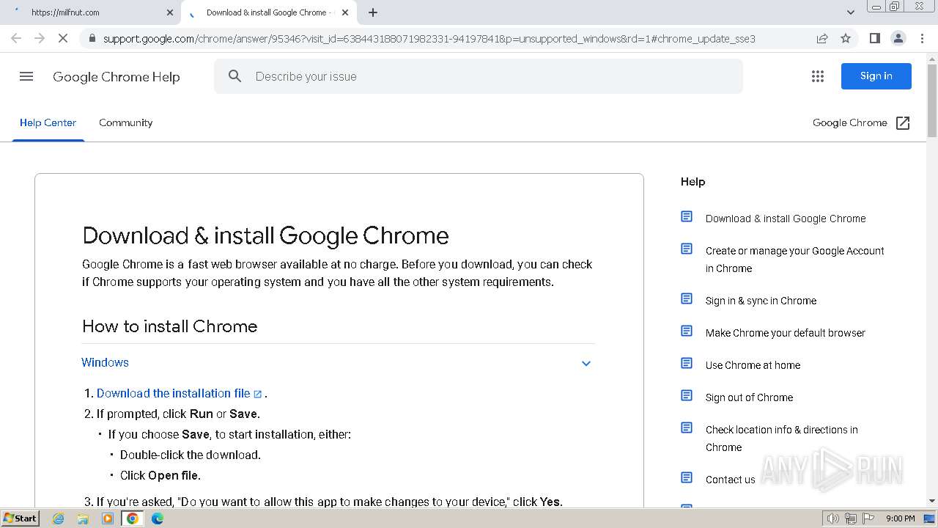Screen dimensions: 938x528
Task: Bookmark this tab with the star icon
Action: pyautogui.click(x=846, y=38)
